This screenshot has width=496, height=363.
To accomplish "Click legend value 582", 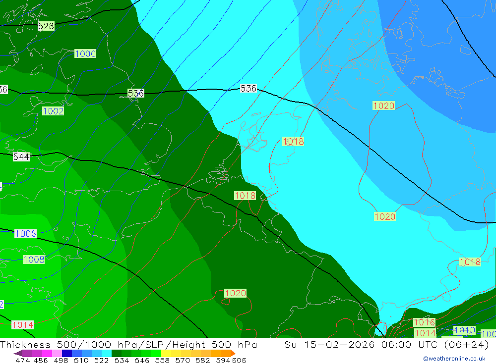I will click(202, 360).
